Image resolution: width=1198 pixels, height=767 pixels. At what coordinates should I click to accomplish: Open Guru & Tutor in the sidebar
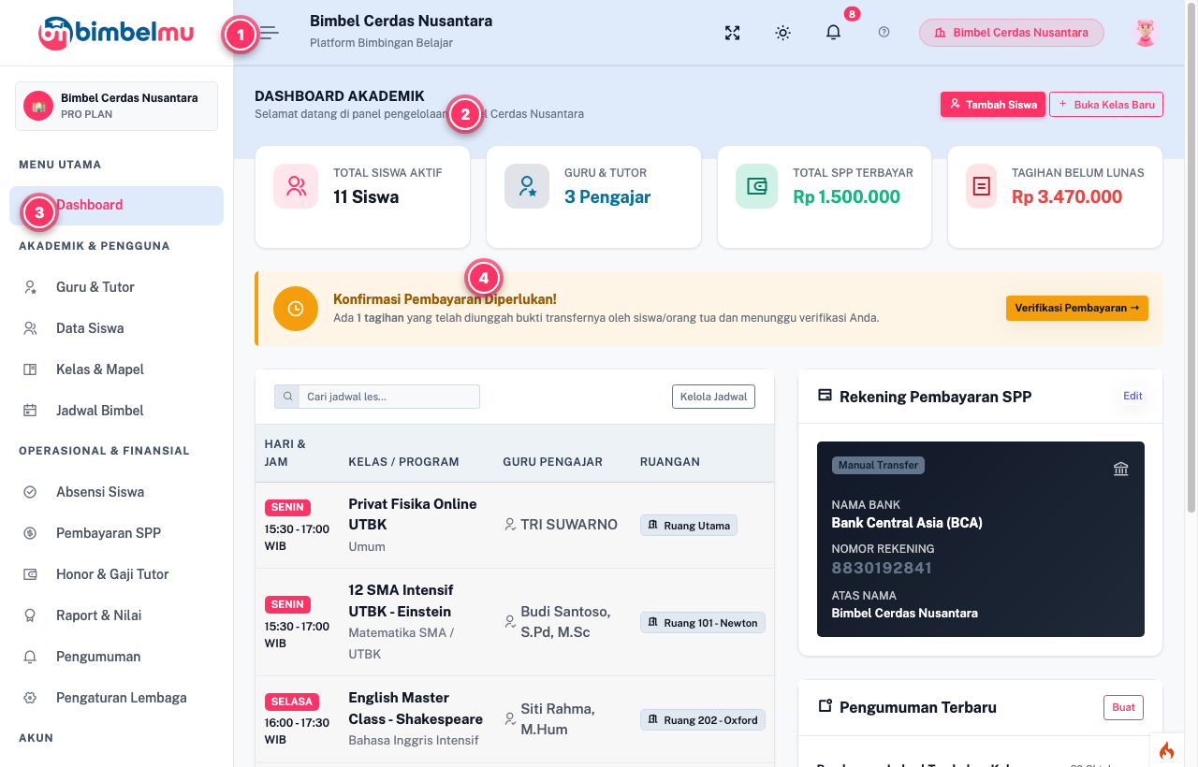[x=116, y=287]
